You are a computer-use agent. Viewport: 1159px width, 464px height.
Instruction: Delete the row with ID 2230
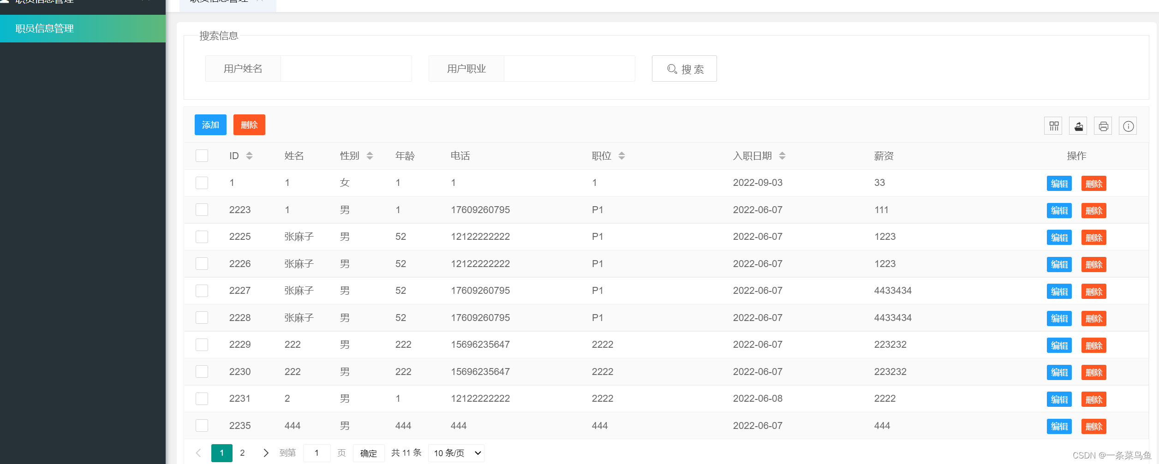pyautogui.click(x=1094, y=373)
